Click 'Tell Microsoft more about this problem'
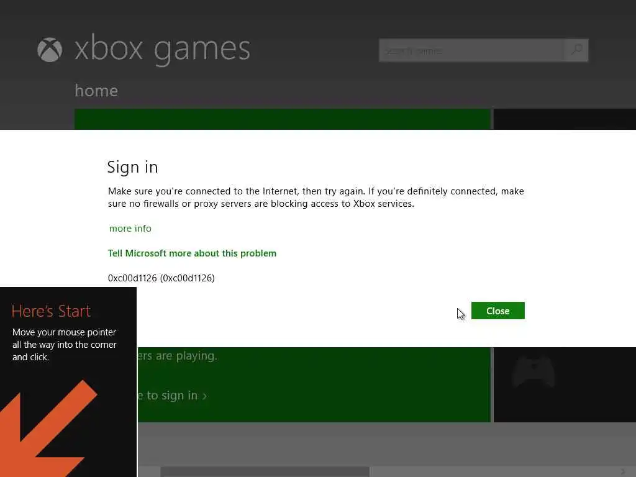636x477 pixels. click(x=193, y=253)
